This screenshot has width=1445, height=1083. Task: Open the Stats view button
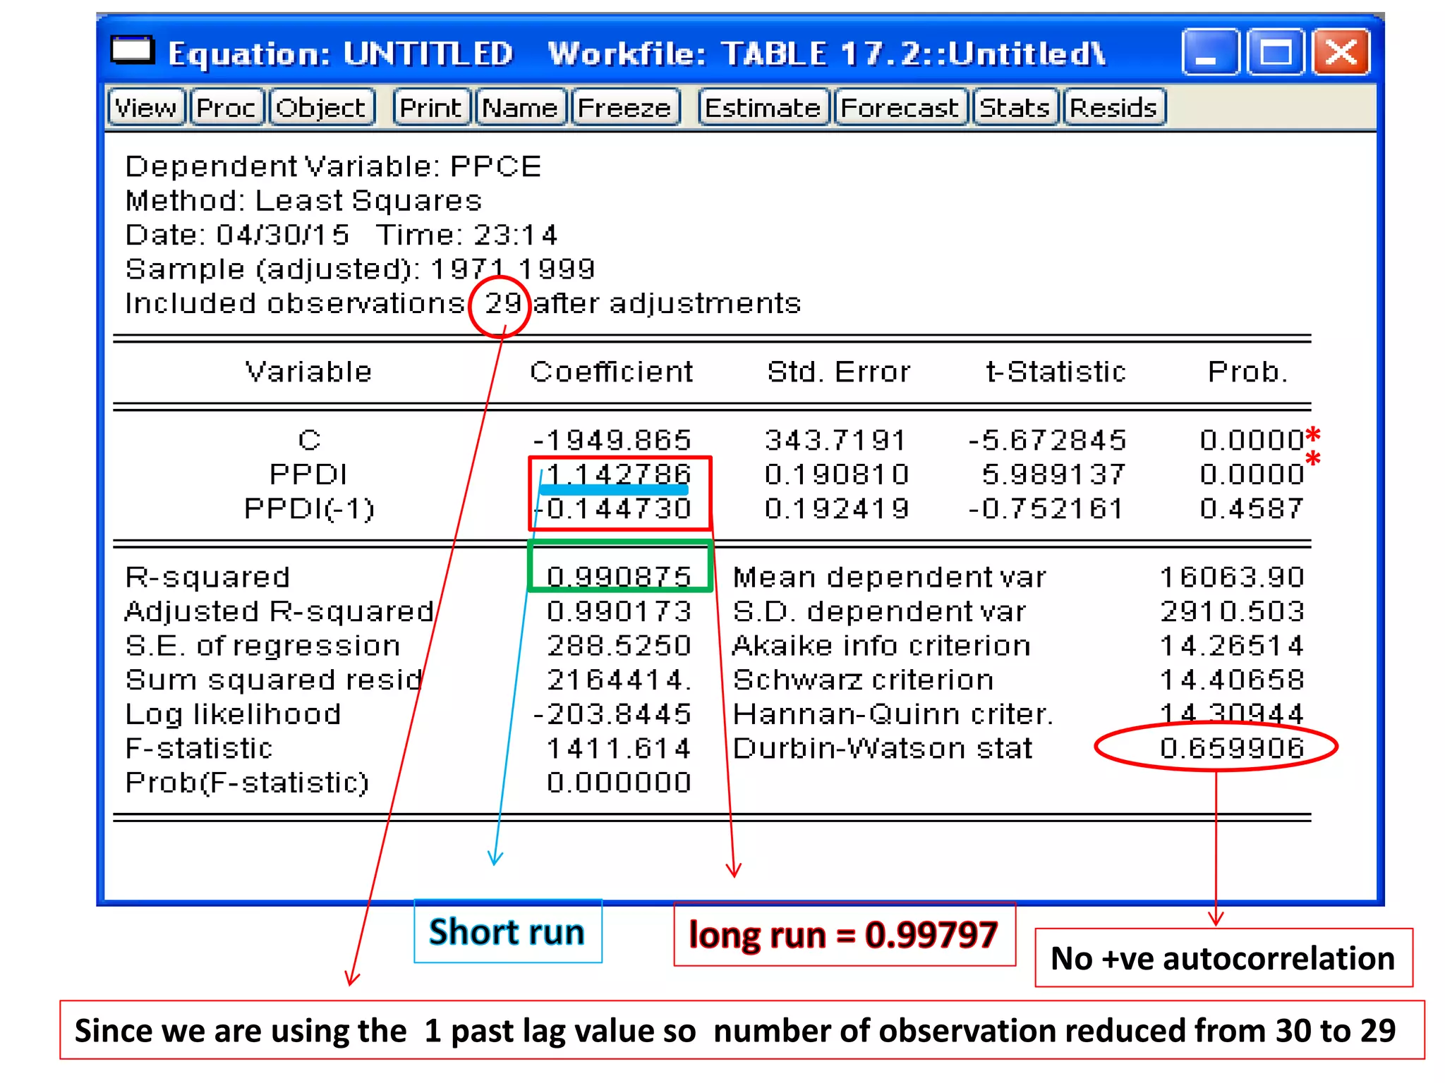click(x=1015, y=108)
